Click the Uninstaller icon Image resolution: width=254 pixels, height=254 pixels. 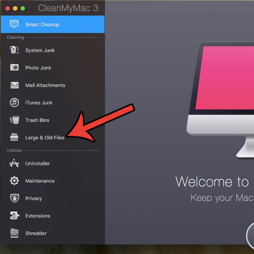pyautogui.click(x=14, y=163)
